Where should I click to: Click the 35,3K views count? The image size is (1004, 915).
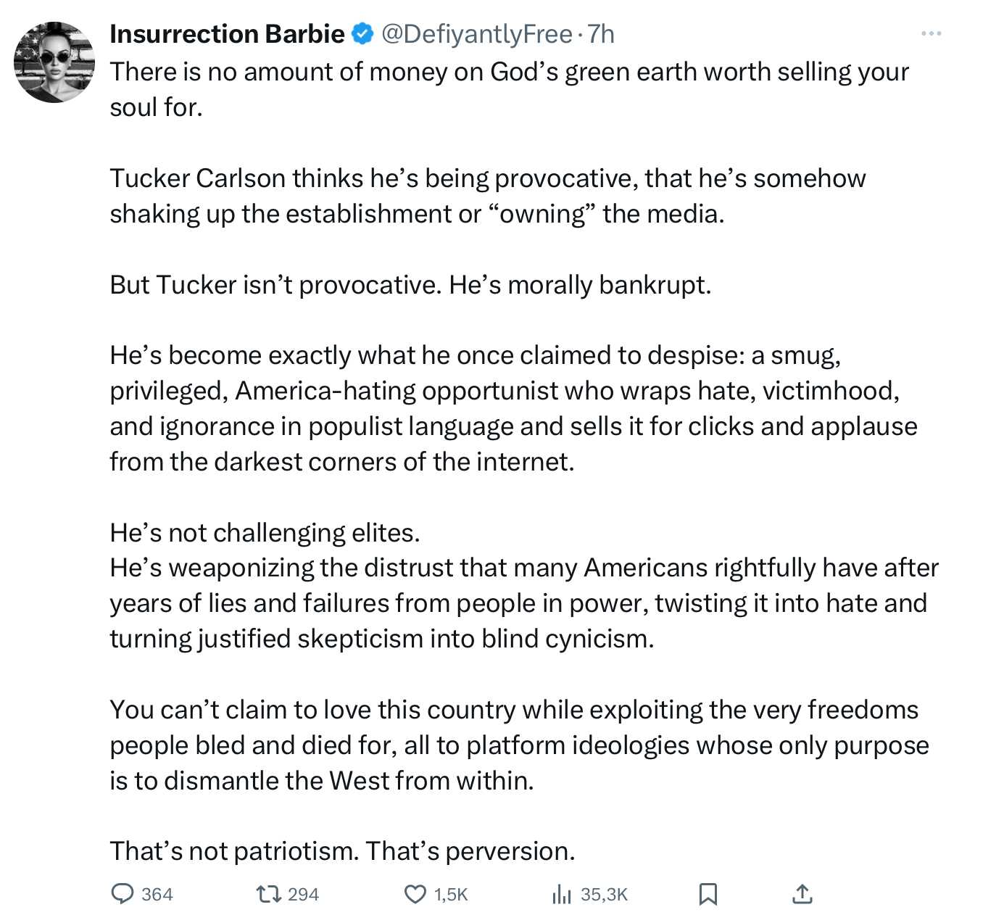pyautogui.click(x=604, y=895)
